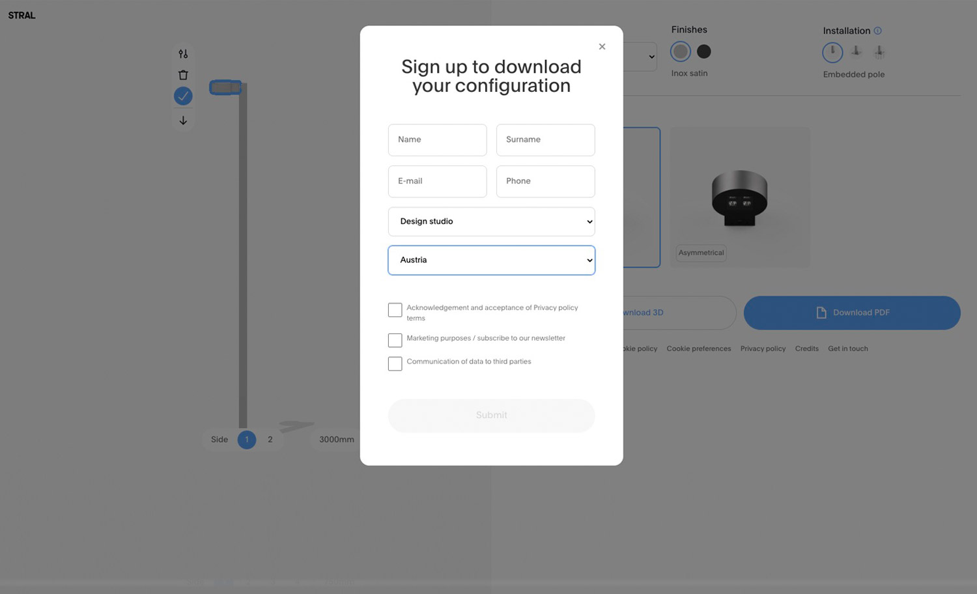This screenshot has width=977, height=594.
Task: Enable marketing newsletter subscription checkbox
Action: (395, 340)
